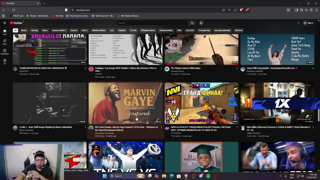Play the Marvin Gaye Inspired thumbnail
The height and width of the screenshot is (180, 320).
[x=125, y=103]
